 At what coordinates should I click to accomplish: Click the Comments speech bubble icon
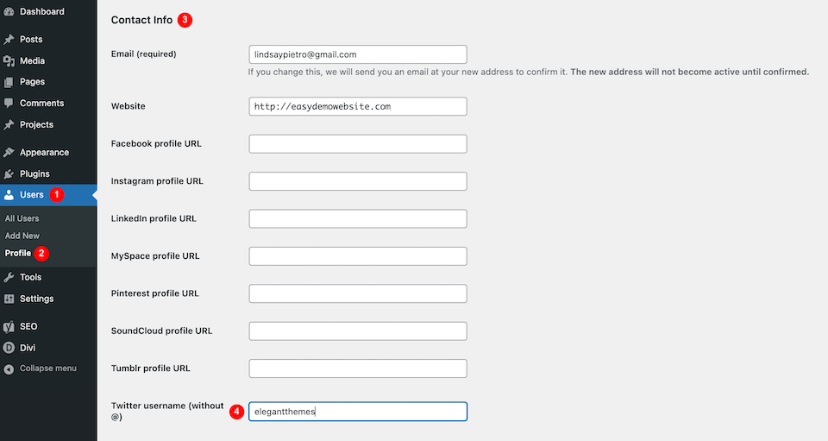pos(9,104)
